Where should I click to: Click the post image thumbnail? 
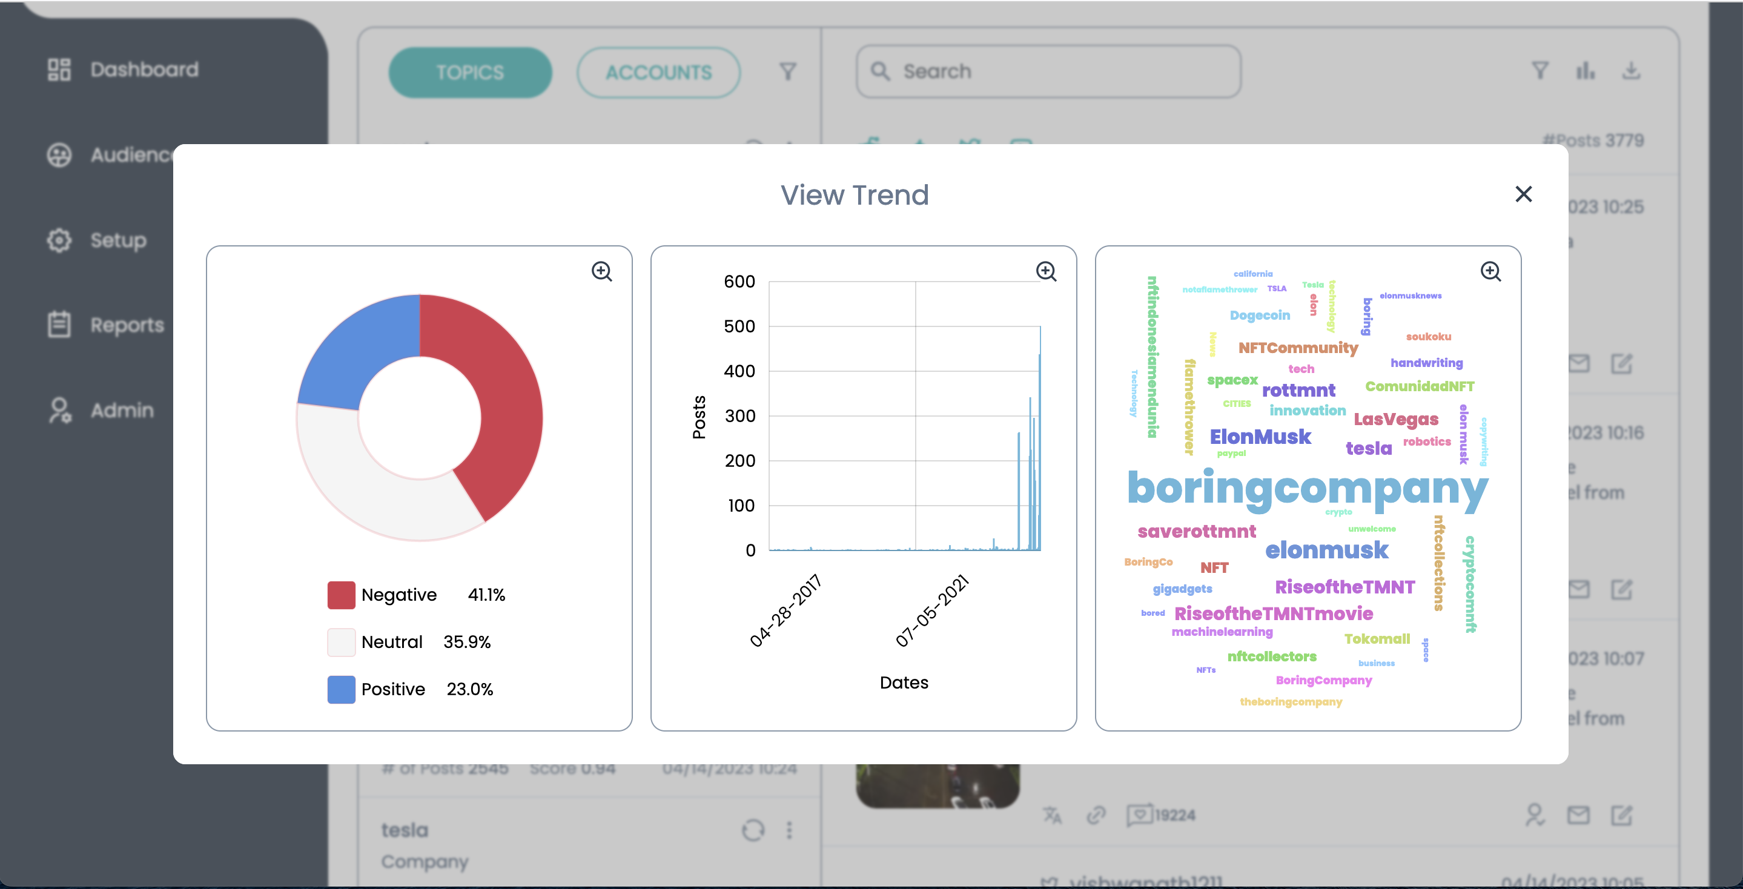tap(938, 786)
